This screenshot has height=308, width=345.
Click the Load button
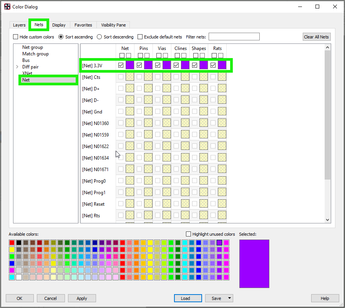click(188, 298)
